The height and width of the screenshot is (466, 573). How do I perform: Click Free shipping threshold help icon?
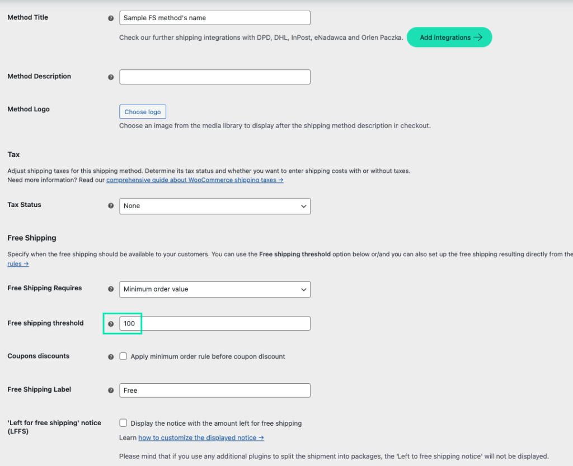coord(111,324)
